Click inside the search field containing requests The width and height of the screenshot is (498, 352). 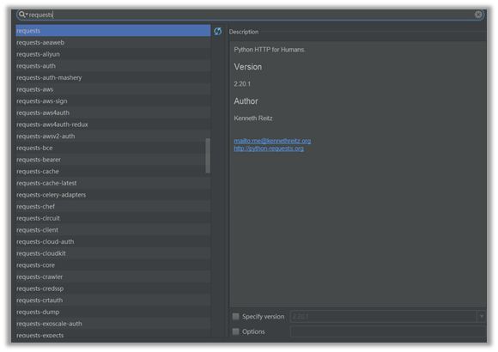coord(250,15)
